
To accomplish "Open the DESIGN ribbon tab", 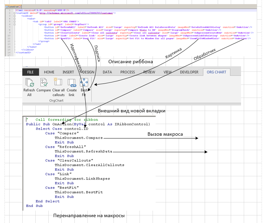I will [x=88, y=72].
